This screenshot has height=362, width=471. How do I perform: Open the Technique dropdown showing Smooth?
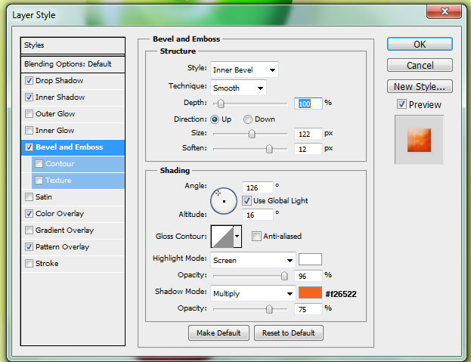tap(238, 88)
